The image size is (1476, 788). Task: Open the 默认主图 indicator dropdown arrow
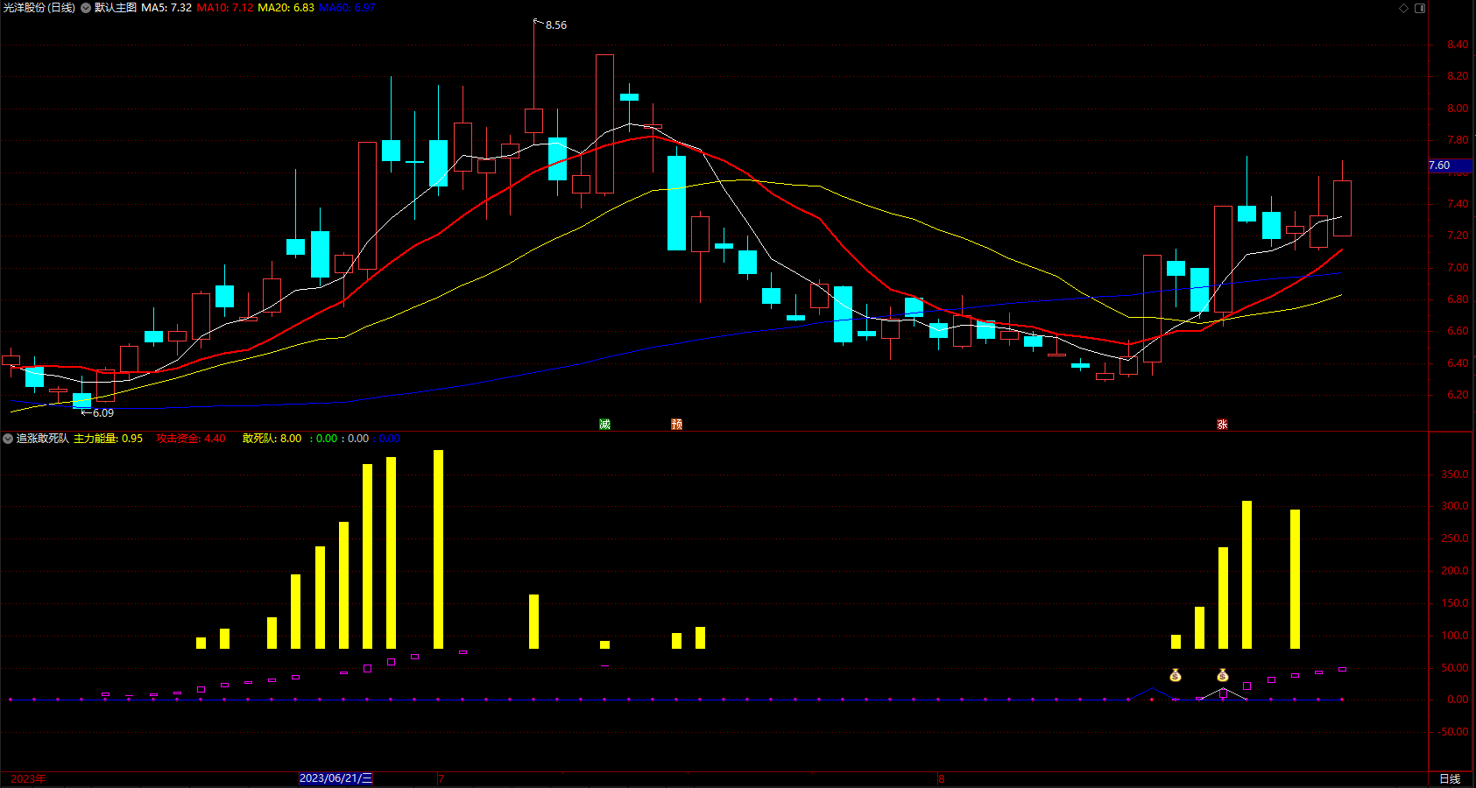[86, 8]
